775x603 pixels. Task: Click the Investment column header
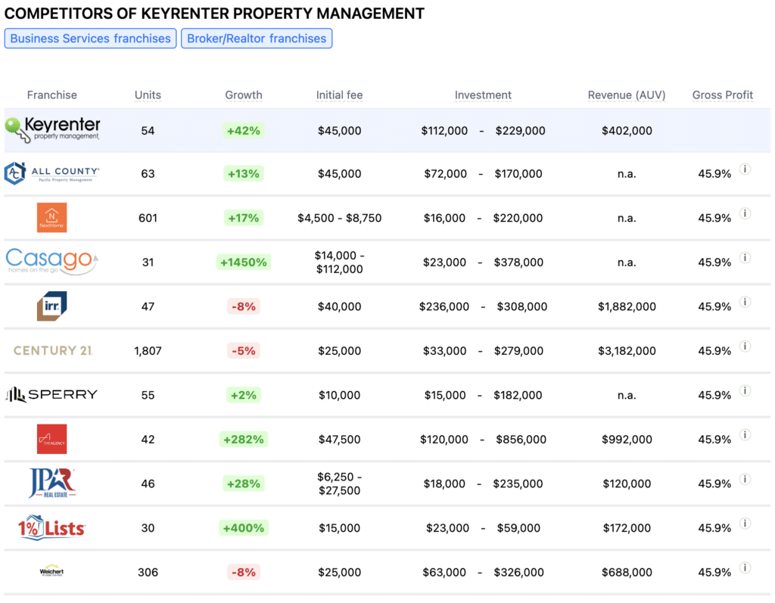point(483,95)
